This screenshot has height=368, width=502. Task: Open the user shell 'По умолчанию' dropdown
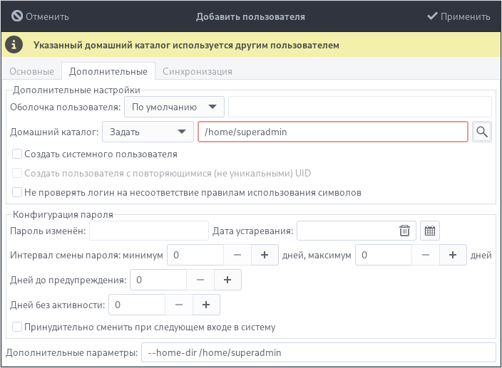(x=174, y=107)
